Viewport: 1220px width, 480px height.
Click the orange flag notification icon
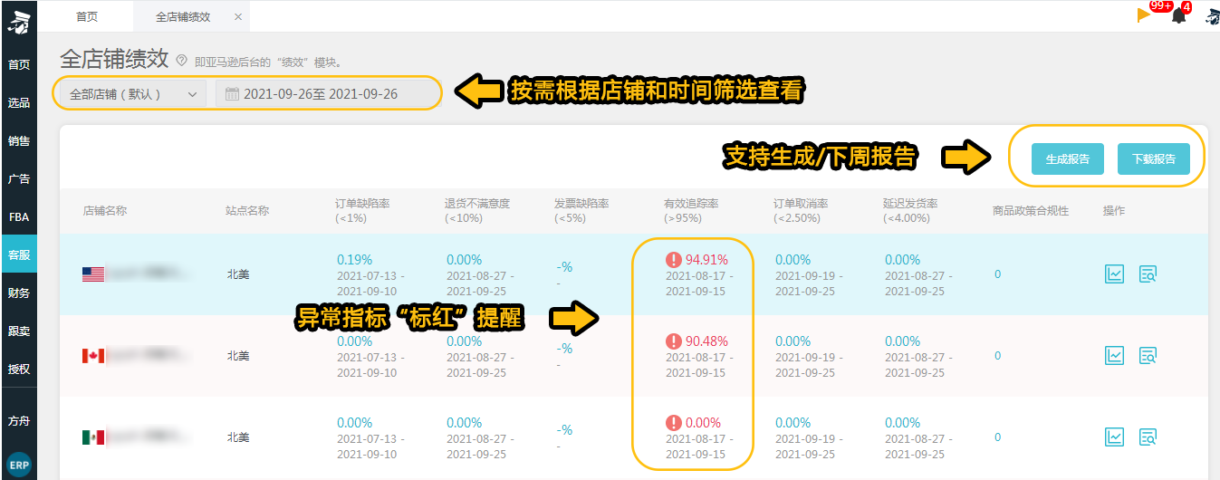pos(1145,15)
